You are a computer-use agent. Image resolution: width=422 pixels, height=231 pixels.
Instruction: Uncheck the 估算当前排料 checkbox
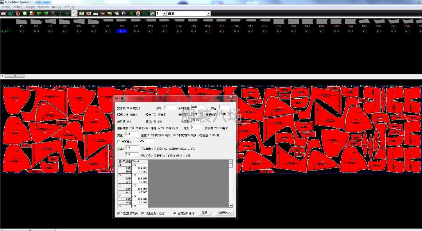(x=175, y=213)
